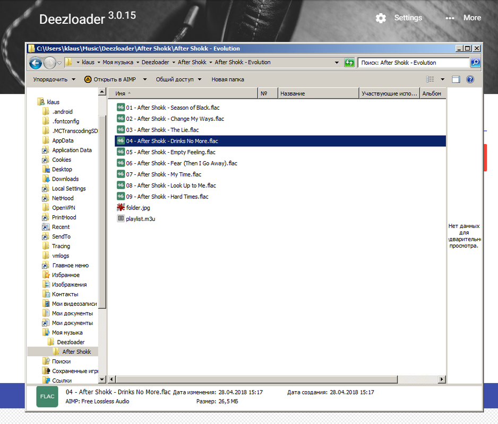Click Новая папка to create folder

[228, 79]
